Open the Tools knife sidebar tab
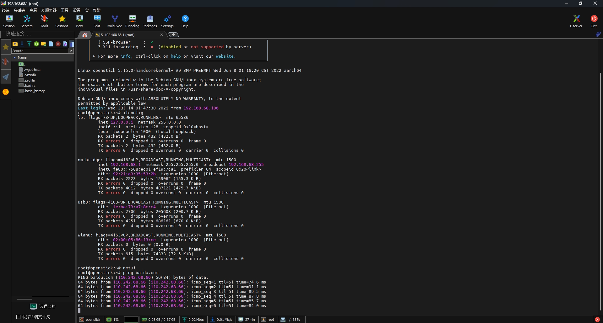This screenshot has width=603, height=323. point(6,62)
